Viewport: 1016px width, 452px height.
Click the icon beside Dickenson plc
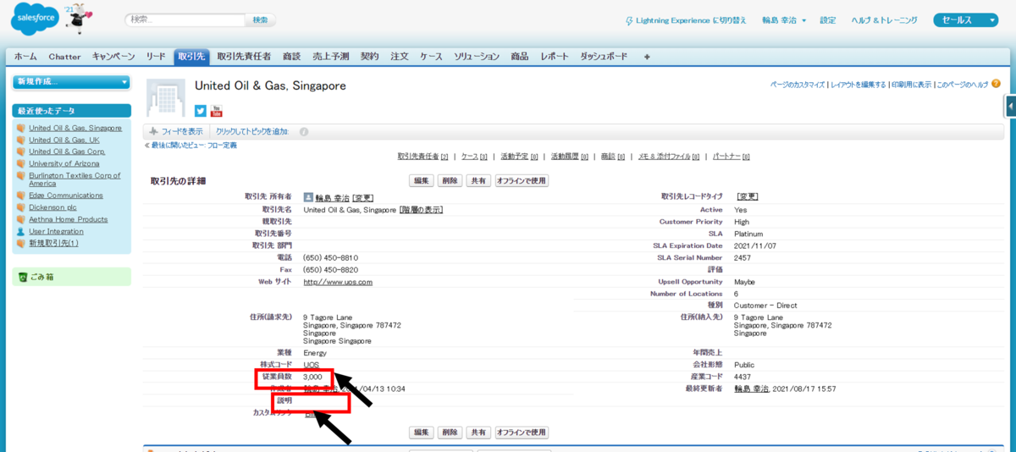point(21,207)
